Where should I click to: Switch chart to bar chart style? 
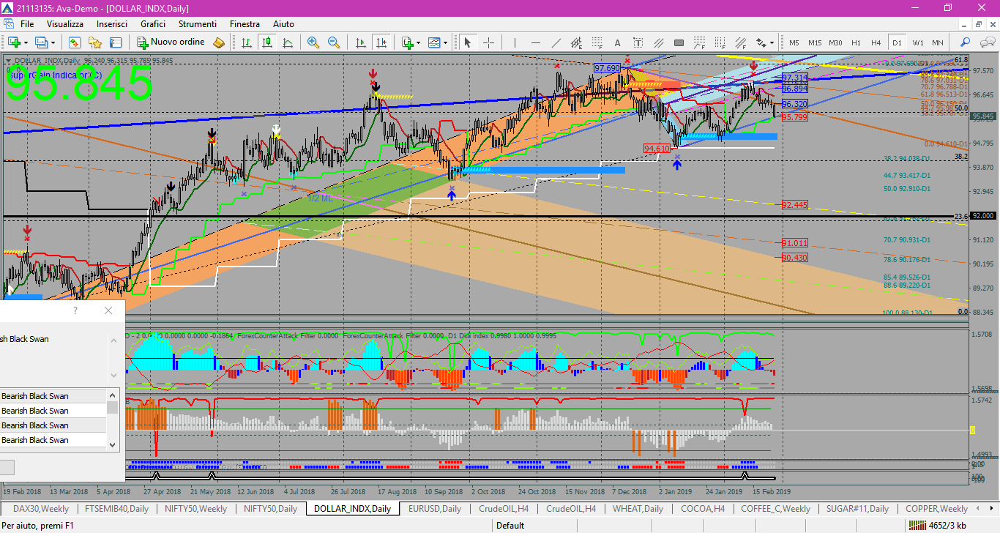247,42
